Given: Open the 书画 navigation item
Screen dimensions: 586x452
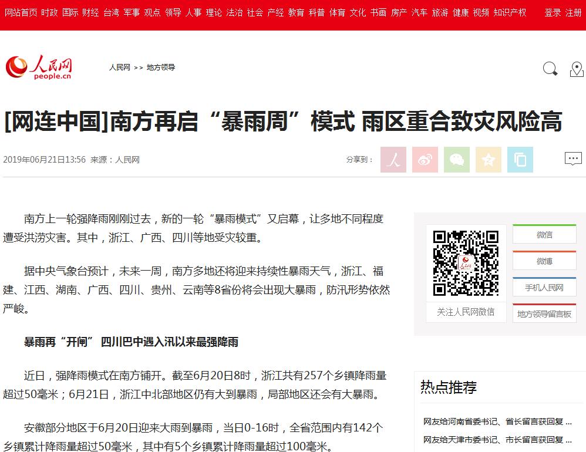Looking at the screenshot, I should coord(378,13).
